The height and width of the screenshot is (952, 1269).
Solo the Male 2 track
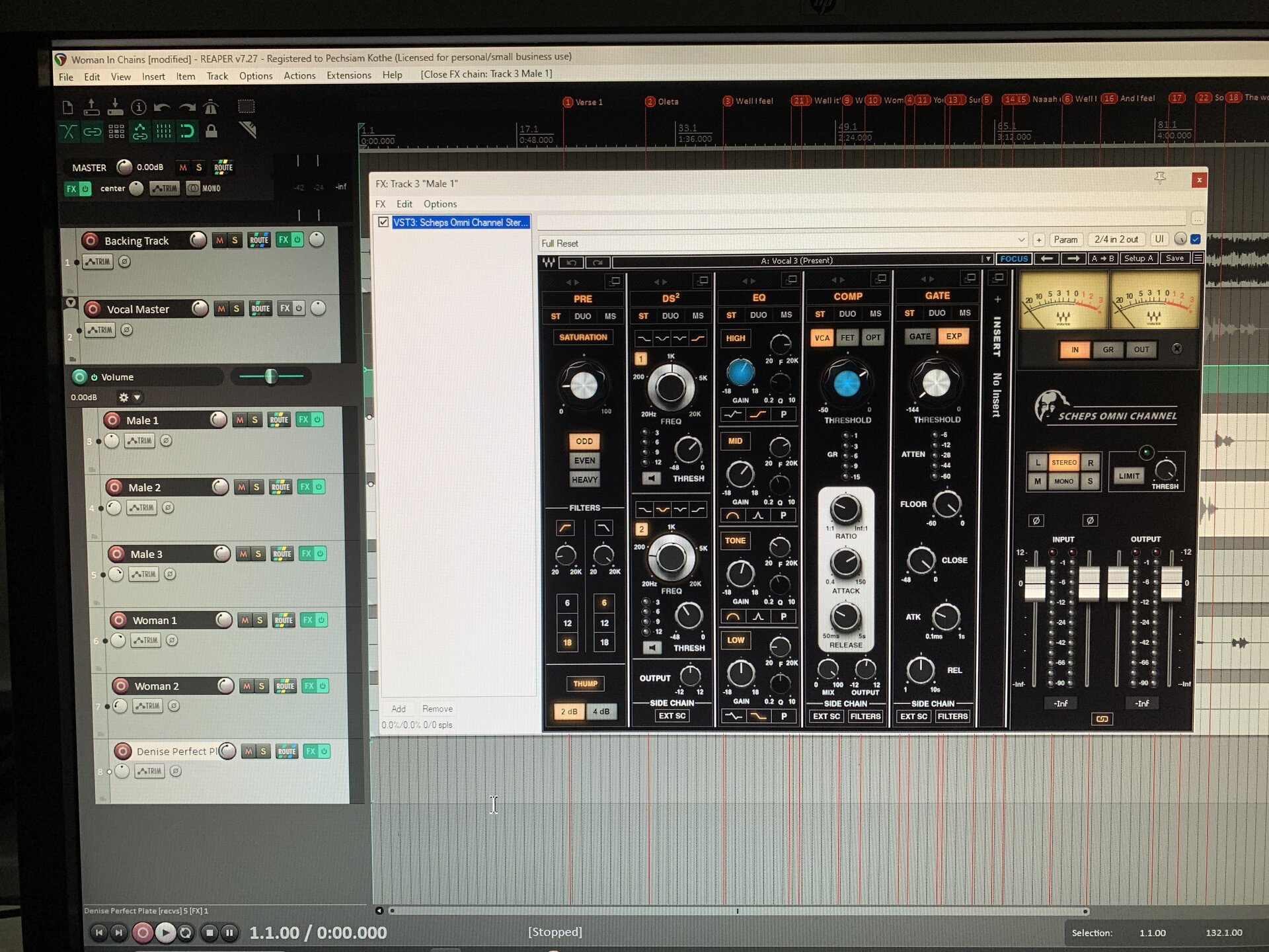pyautogui.click(x=256, y=487)
